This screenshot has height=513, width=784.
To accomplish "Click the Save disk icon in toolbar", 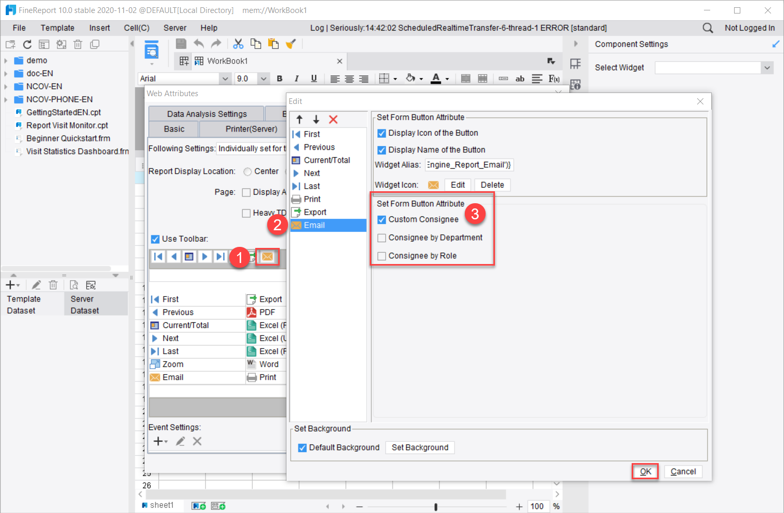I will (181, 44).
